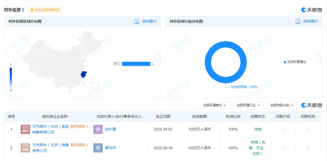This screenshot has width=327, height=161.
Task: Click the 存续 status in row 1
Action: pyautogui.click(x=258, y=129)
